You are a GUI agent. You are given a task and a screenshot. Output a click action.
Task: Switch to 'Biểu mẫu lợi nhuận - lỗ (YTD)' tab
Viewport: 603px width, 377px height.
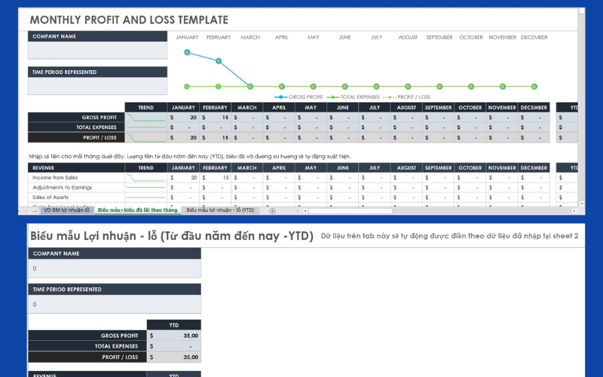(220, 210)
